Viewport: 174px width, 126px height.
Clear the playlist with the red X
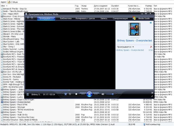(151, 47)
